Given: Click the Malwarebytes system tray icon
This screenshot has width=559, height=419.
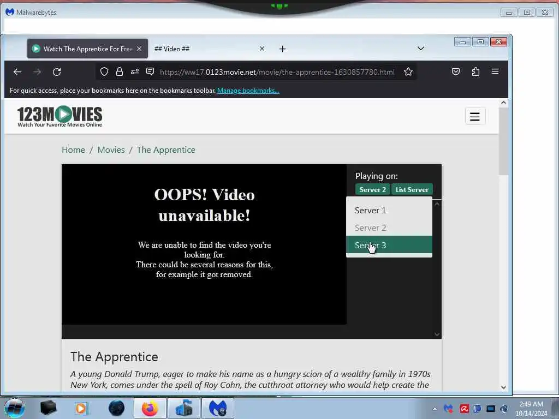Looking at the screenshot, I should point(449,408).
